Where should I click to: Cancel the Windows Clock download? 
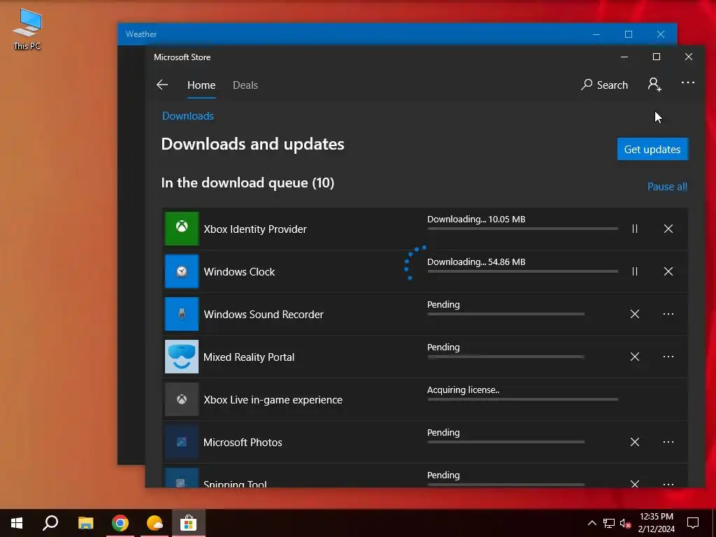[668, 271]
